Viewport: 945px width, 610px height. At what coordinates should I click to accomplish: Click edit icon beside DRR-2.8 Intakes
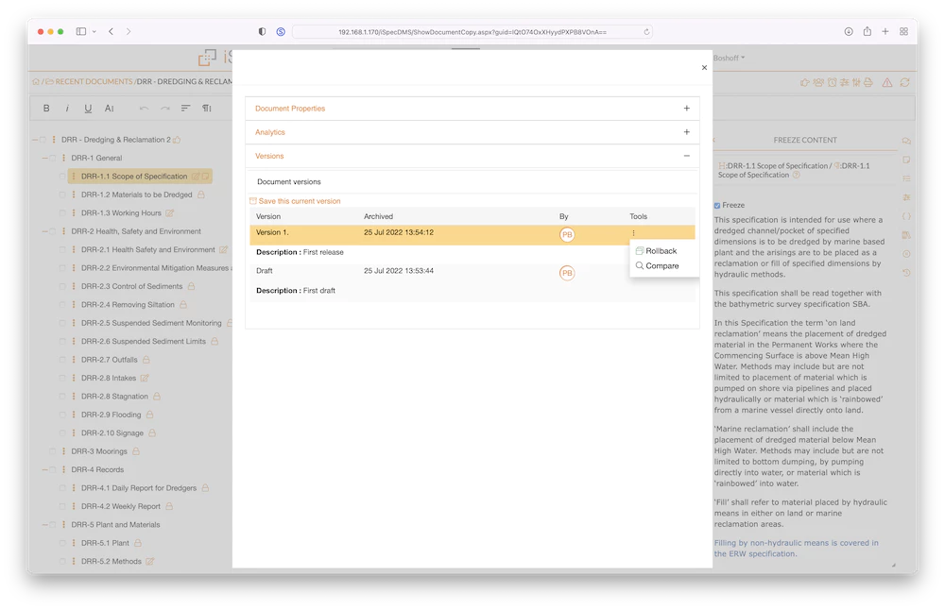tap(145, 378)
